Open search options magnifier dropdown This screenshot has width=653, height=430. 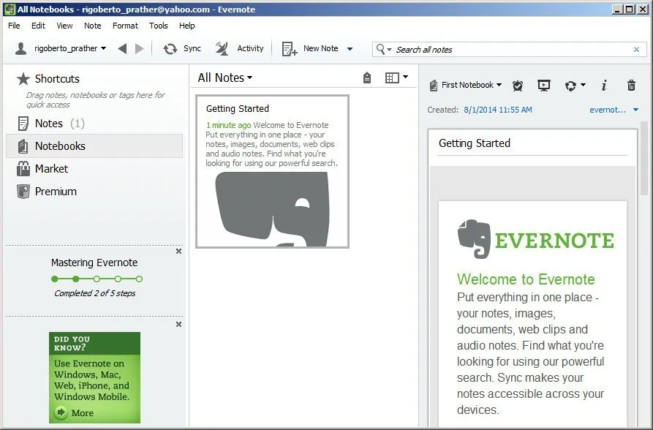pos(384,49)
